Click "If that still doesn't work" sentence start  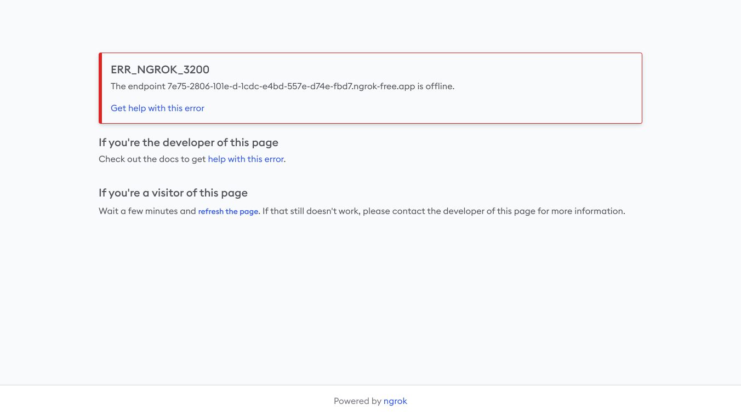311,211
